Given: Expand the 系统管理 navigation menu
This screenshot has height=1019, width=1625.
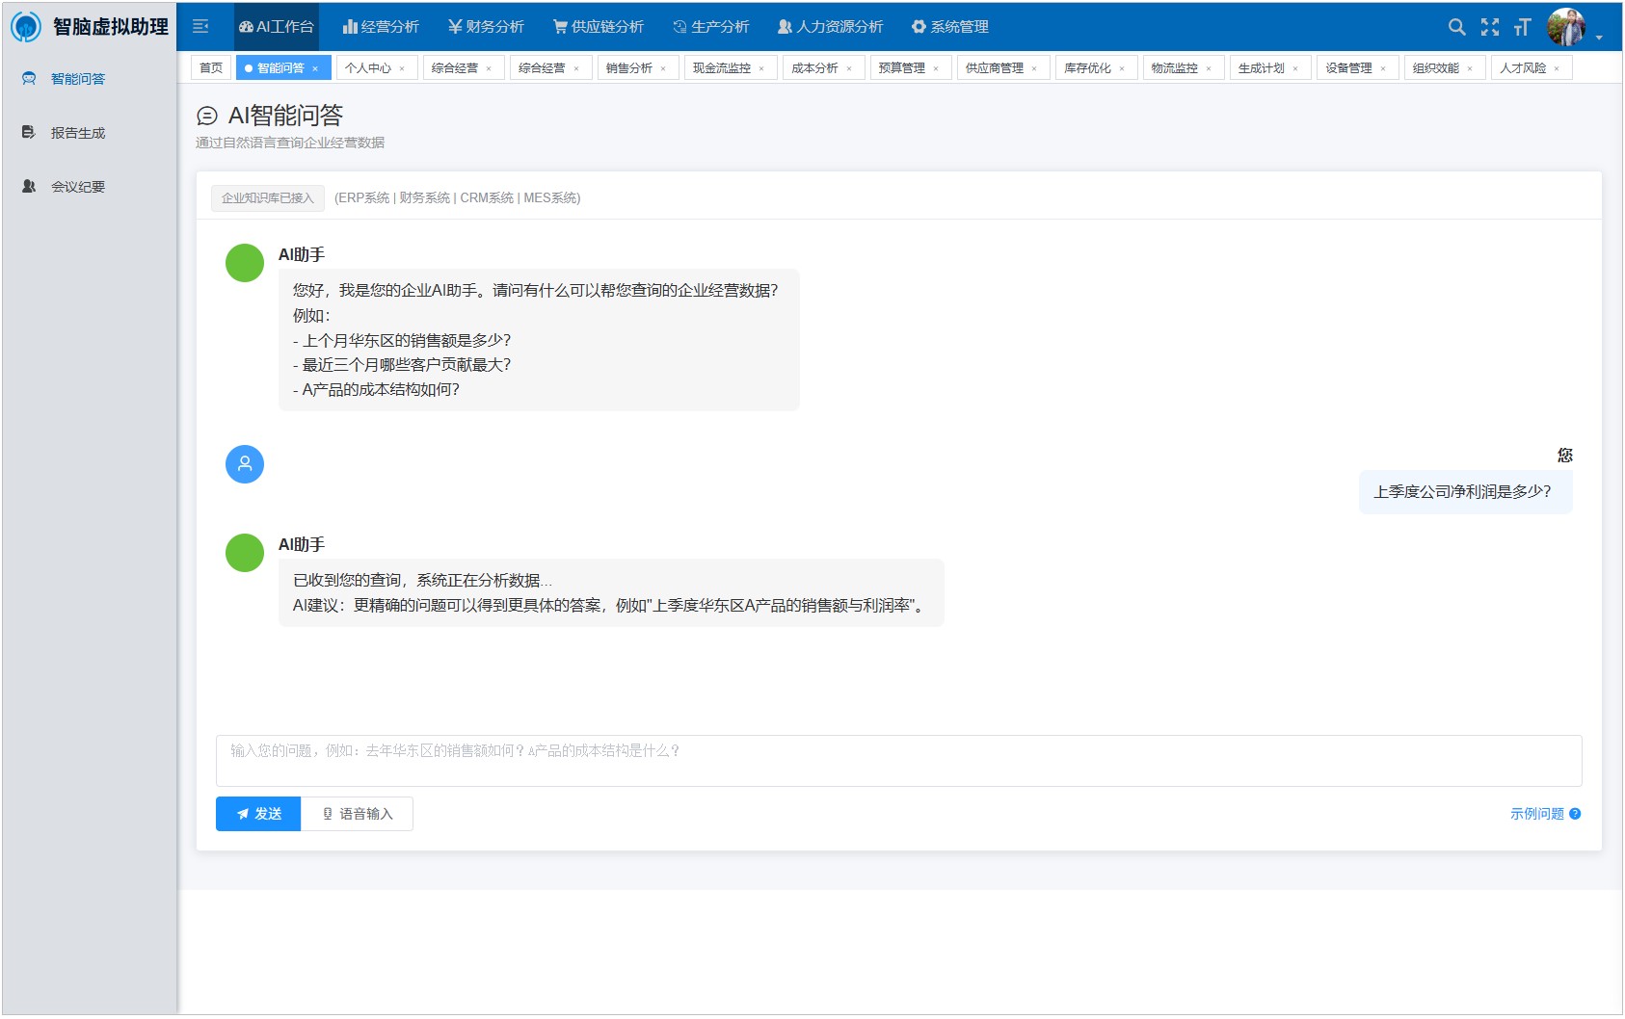Looking at the screenshot, I should pos(949,27).
